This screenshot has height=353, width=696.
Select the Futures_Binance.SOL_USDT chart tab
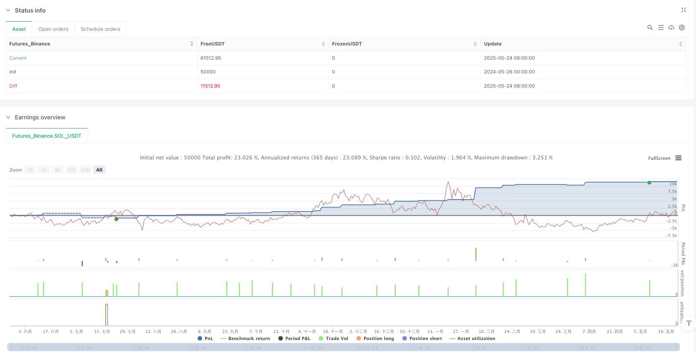coord(47,136)
